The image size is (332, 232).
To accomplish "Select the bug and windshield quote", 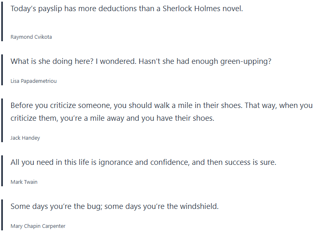I will coord(114,206).
